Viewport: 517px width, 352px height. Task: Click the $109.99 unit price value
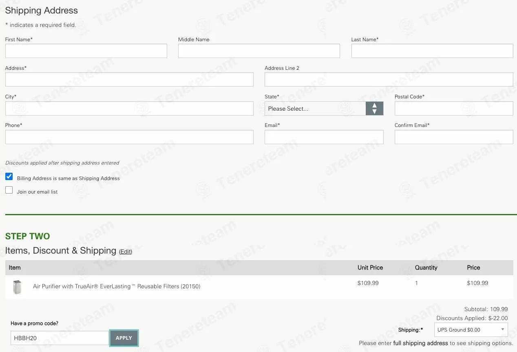[368, 283]
